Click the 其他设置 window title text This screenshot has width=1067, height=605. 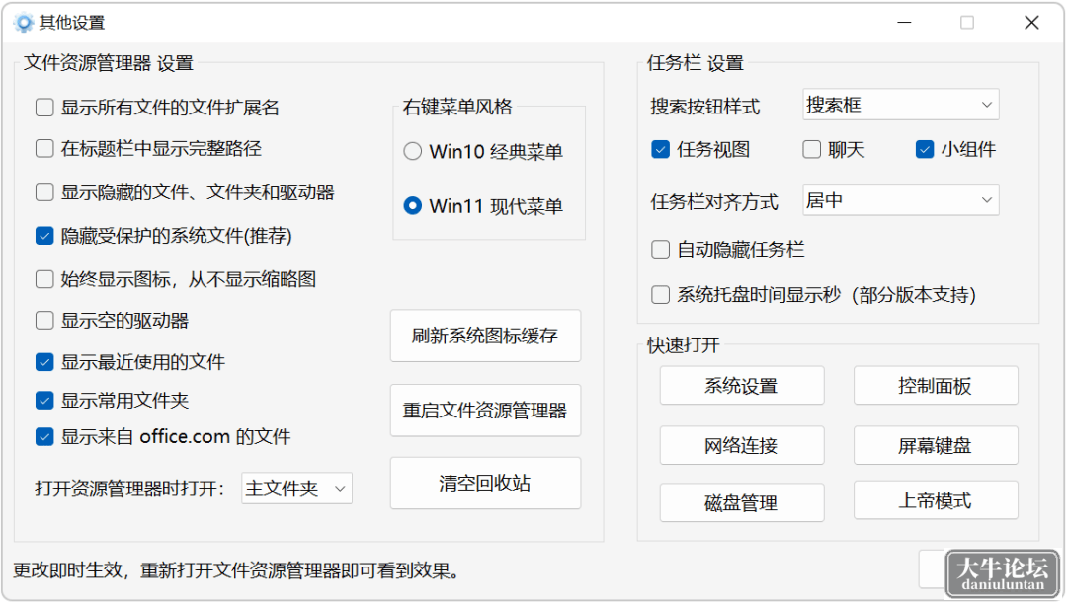[72, 23]
